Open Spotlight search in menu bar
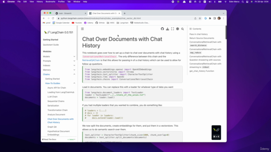The image size is (271, 152). point(243,2)
